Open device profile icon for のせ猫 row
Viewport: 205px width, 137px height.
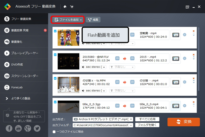click(x=176, y=82)
